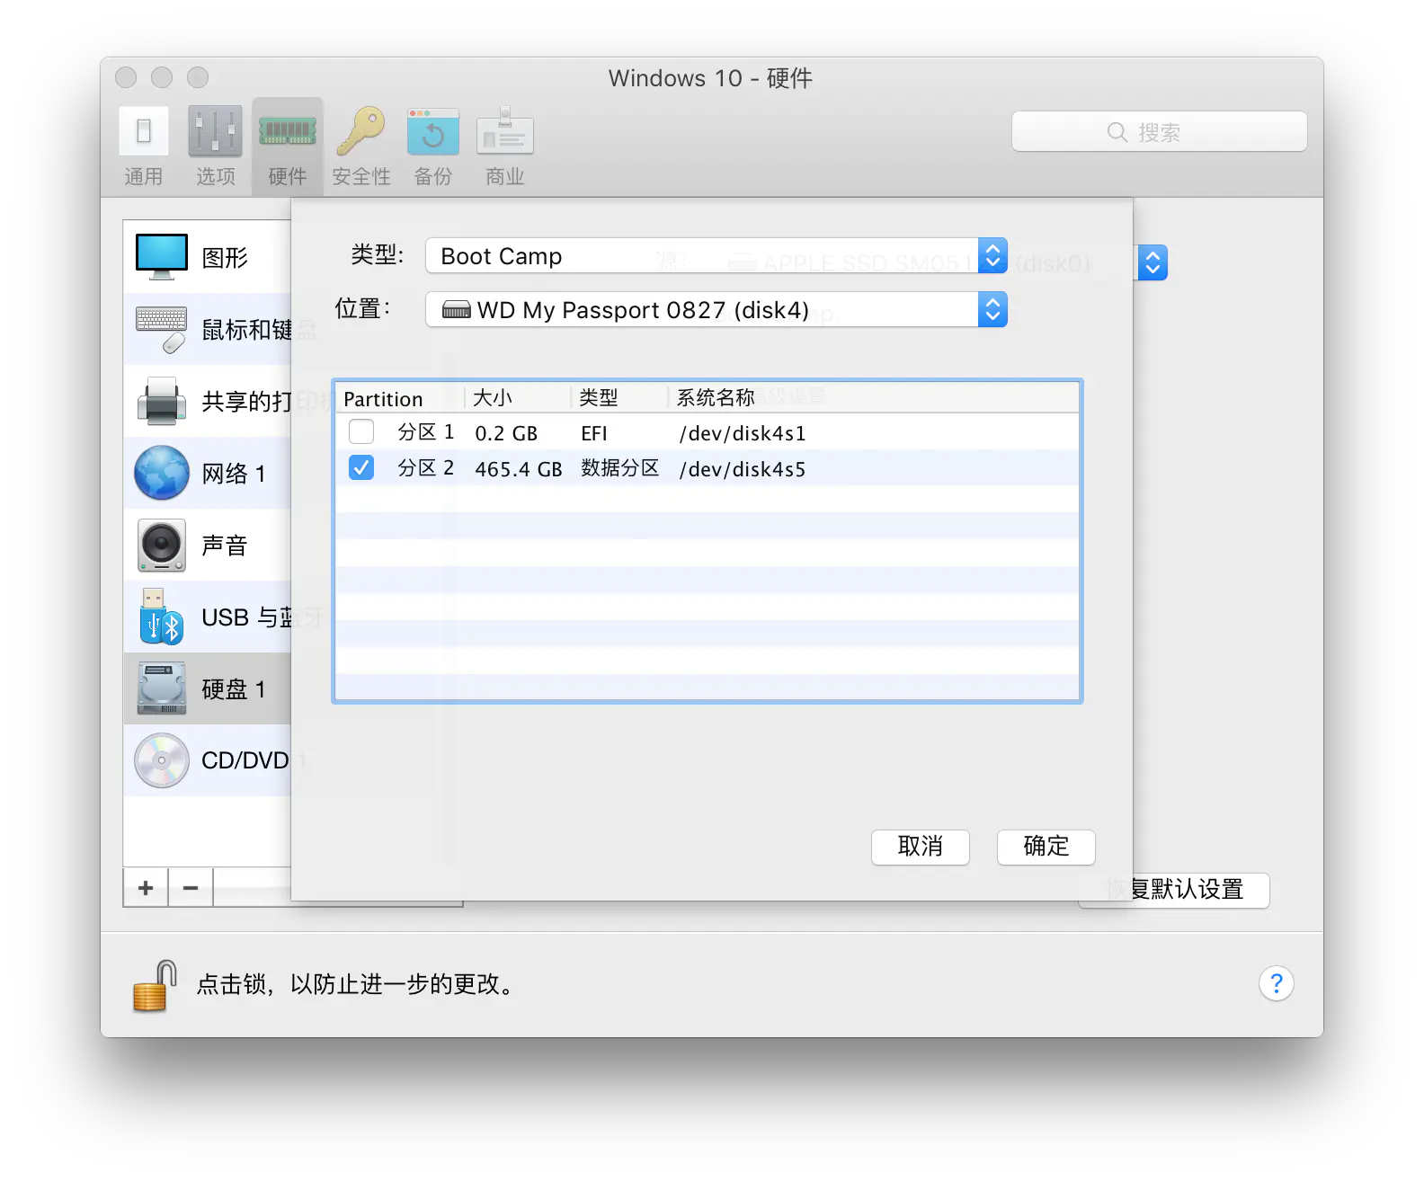Click the /dev/disk4s5 system name cell
The width and height of the screenshot is (1424, 1181).
(x=743, y=469)
